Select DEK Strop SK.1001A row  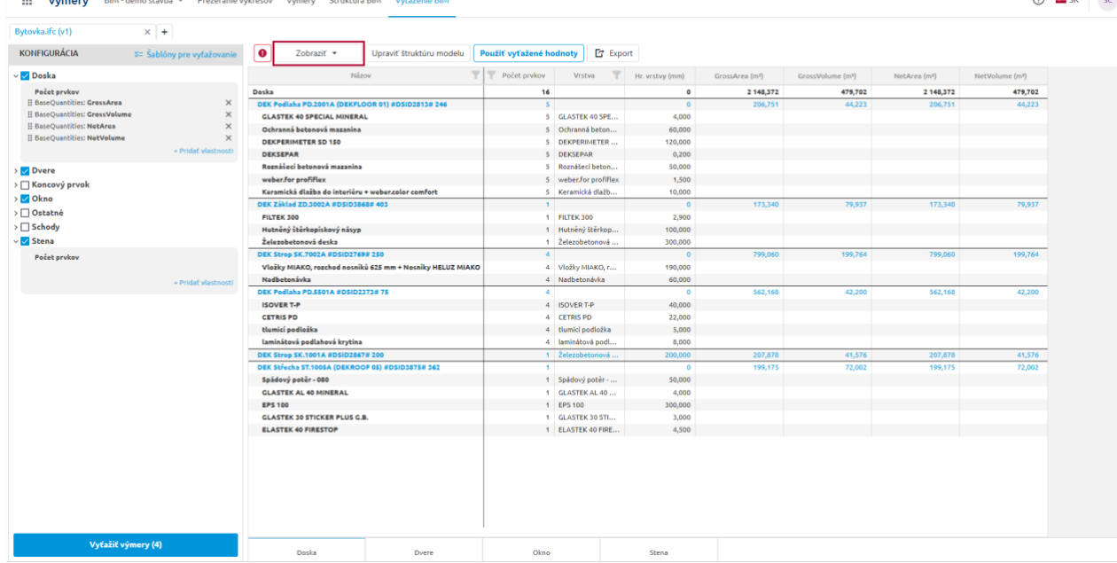(647, 355)
